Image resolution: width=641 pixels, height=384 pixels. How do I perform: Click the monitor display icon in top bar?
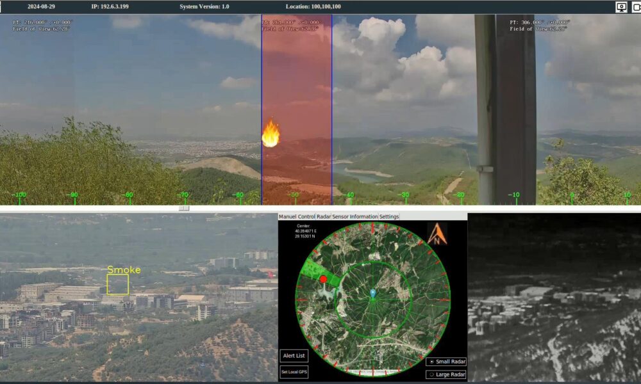click(621, 7)
